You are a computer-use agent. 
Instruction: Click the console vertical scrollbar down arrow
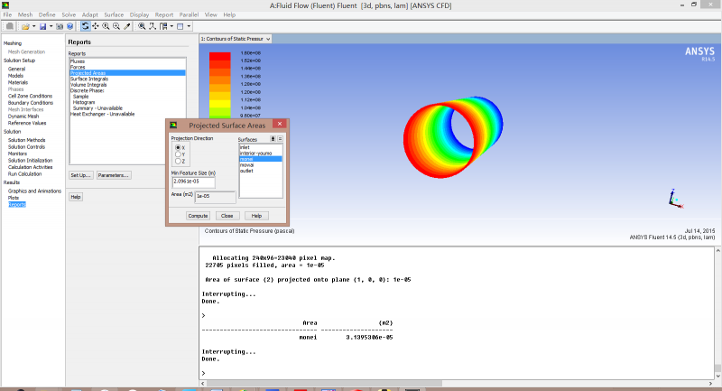[717, 375]
